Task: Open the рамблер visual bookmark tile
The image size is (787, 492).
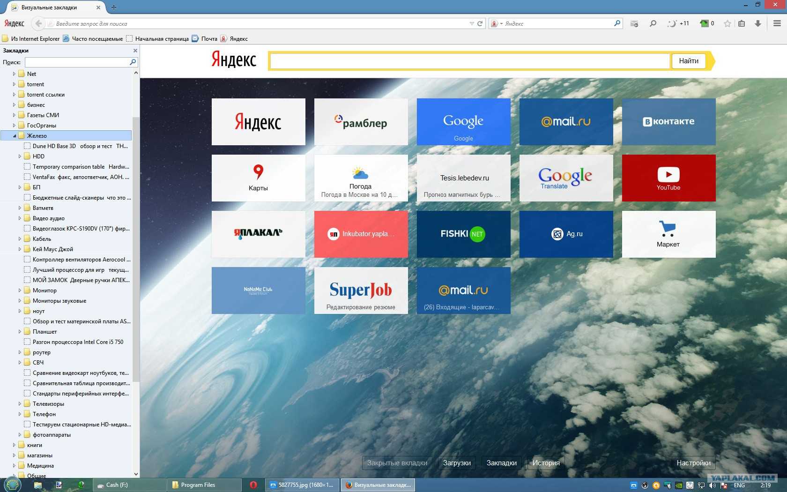Action: tap(361, 122)
